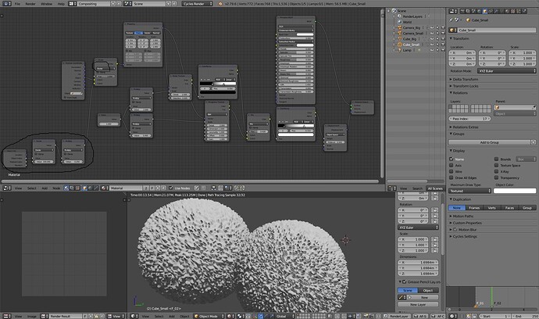Screen dimensions: 539x319
Task: Toggle visibility eye for Lamp
Action: pos(432,50)
